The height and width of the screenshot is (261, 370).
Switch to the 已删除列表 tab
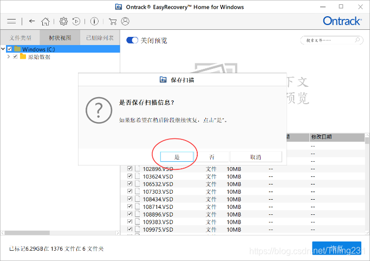(100, 37)
